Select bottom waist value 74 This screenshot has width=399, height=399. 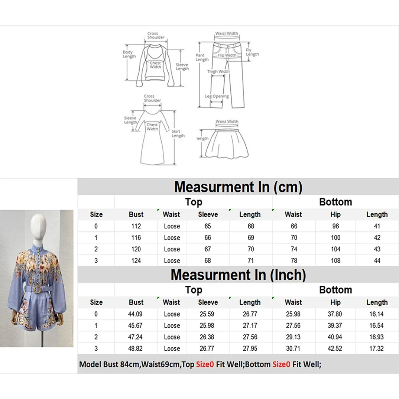[294, 249]
